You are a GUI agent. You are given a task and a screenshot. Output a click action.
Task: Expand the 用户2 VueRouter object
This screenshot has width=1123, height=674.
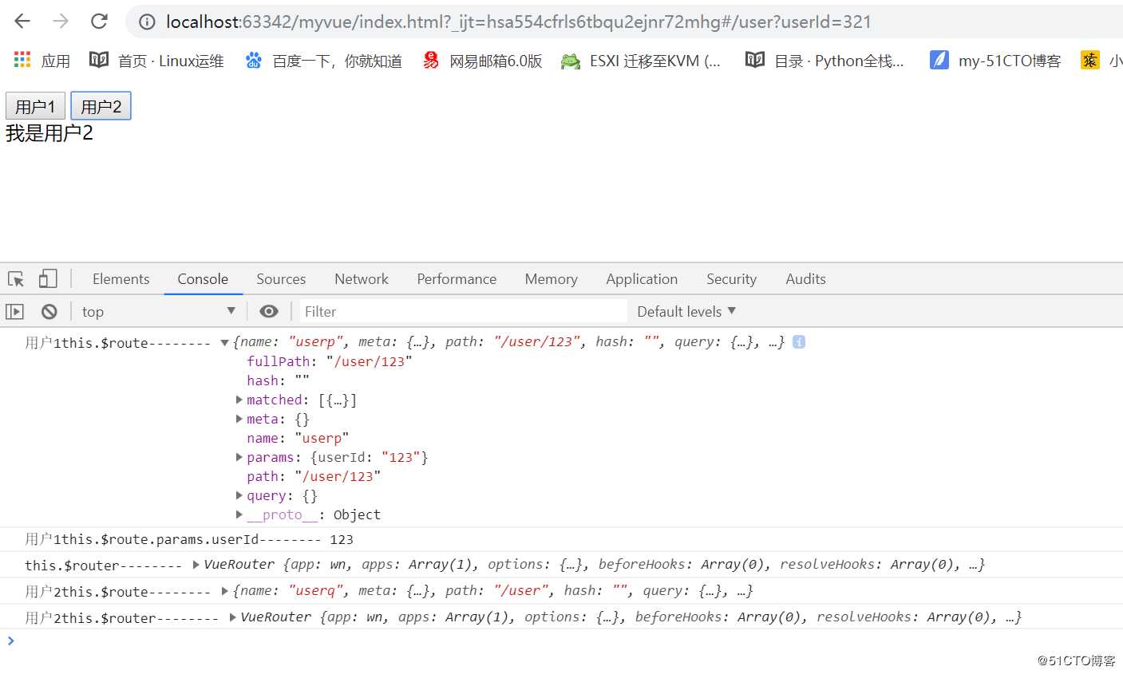point(232,617)
